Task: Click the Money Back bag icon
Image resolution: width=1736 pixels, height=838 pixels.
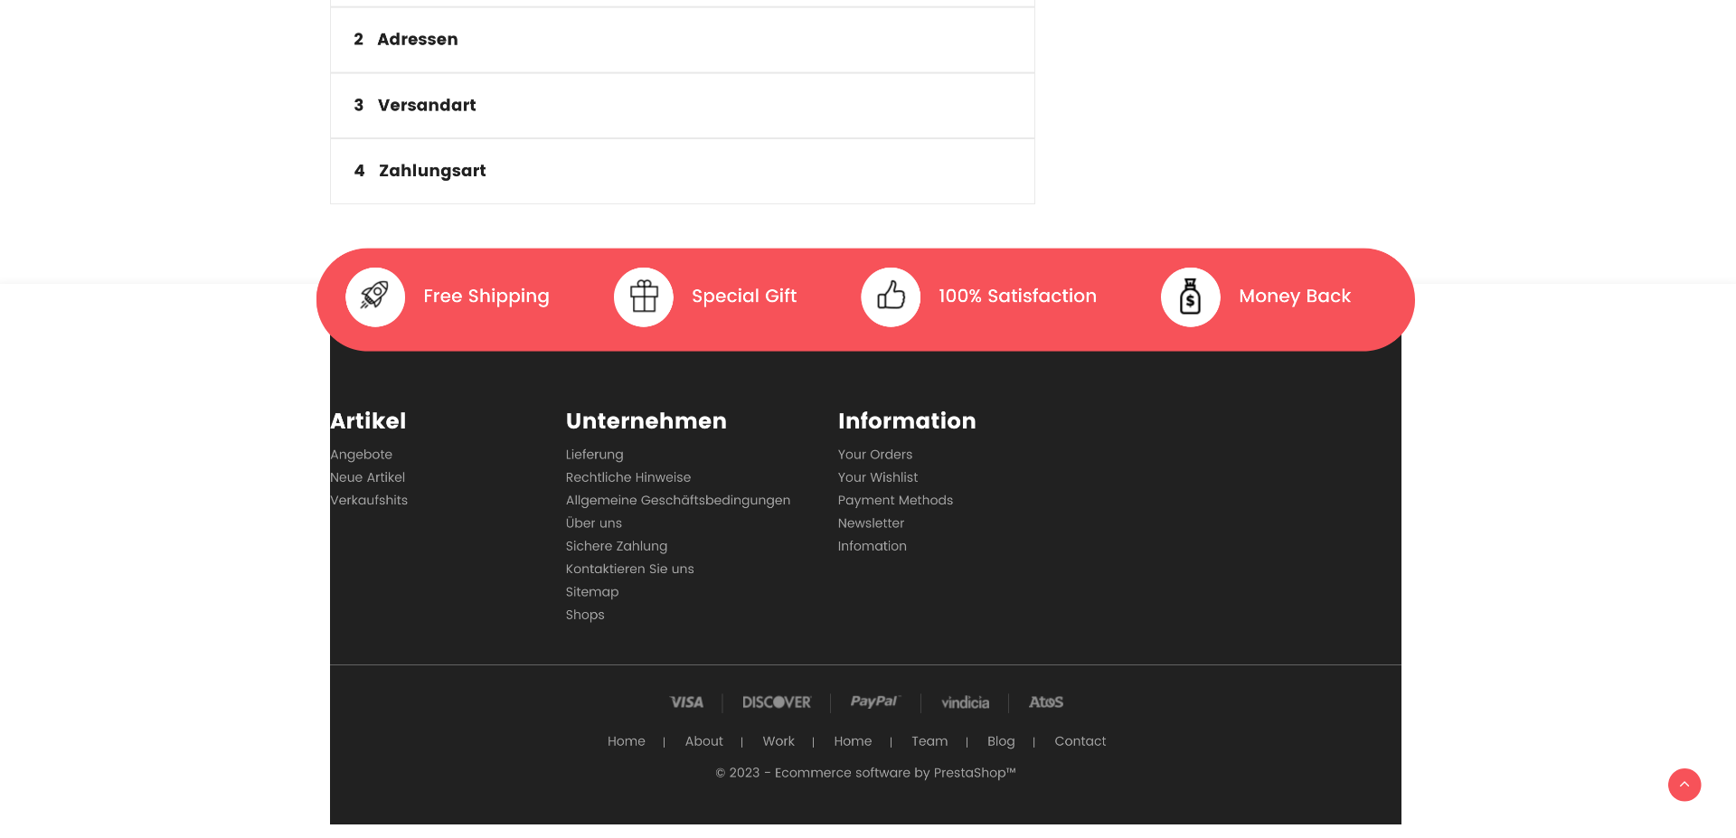Action: pos(1191,297)
